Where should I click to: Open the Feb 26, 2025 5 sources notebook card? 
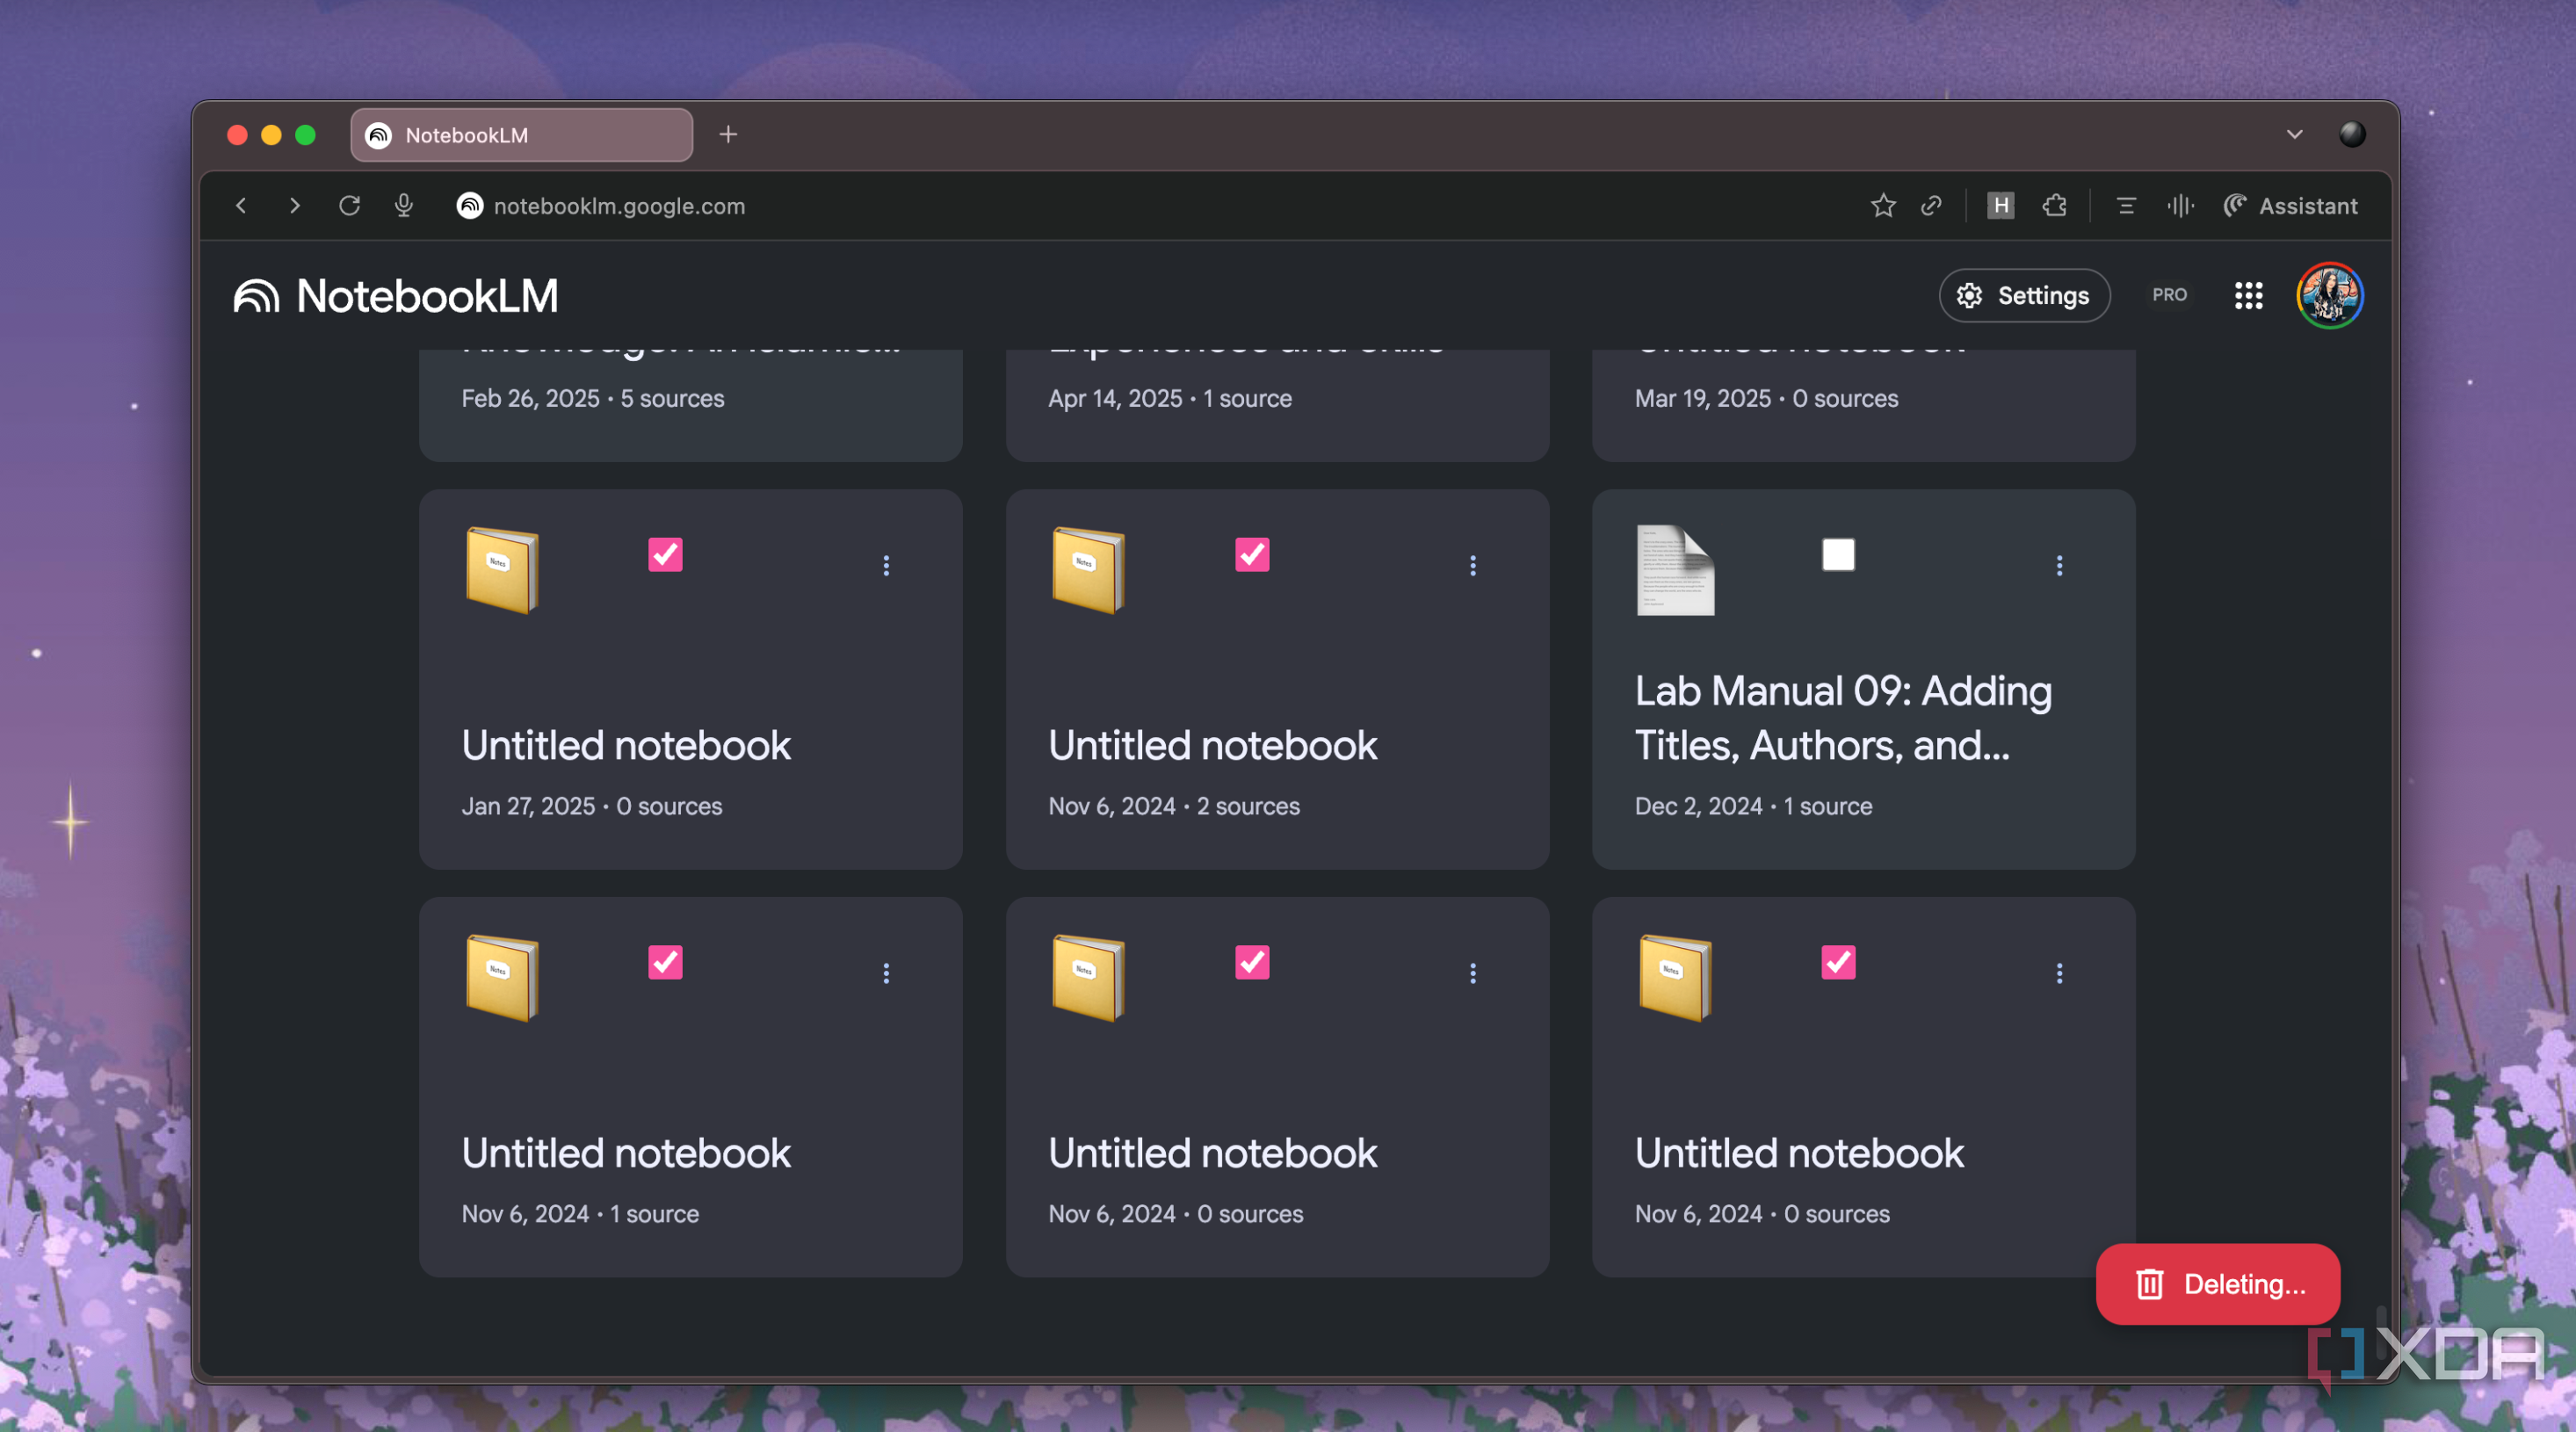click(691, 404)
